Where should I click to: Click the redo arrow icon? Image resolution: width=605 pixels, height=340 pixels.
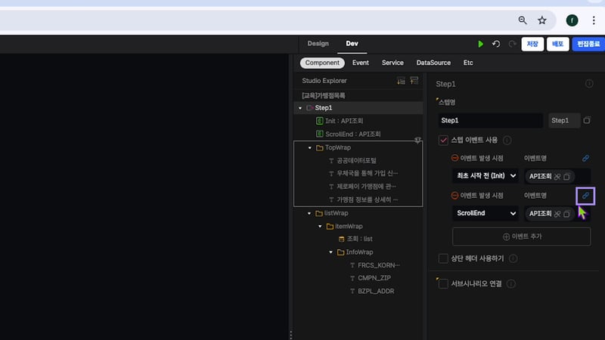512,44
